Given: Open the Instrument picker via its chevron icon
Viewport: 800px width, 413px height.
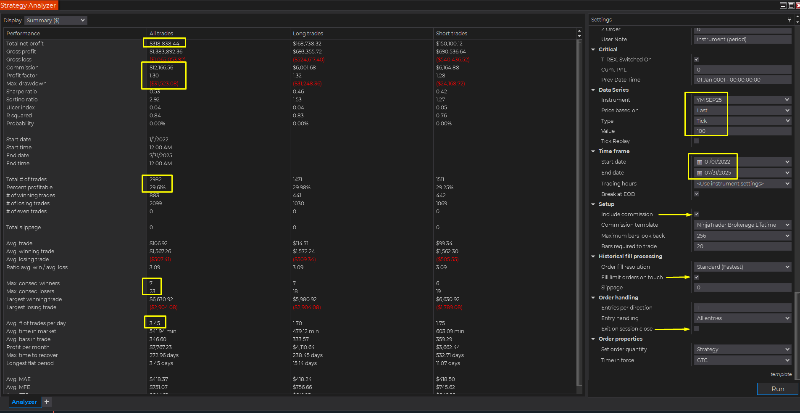Looking at the screenshot, I should [787, 100].
